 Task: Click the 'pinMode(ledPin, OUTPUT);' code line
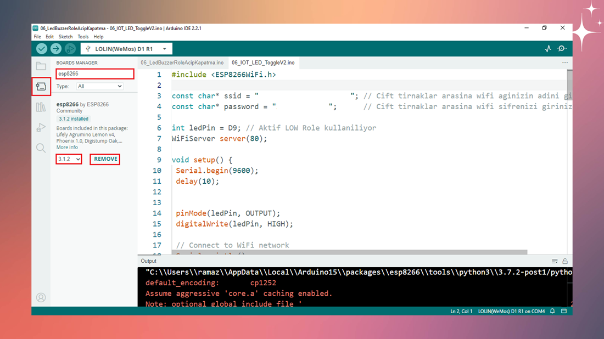(x=228, y=213)
